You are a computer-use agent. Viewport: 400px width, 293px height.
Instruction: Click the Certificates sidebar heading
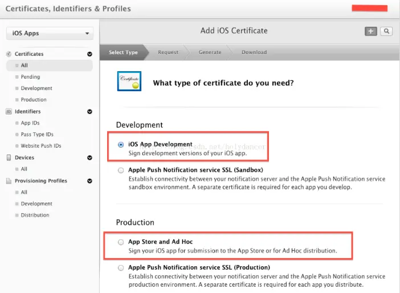[29, 54]
